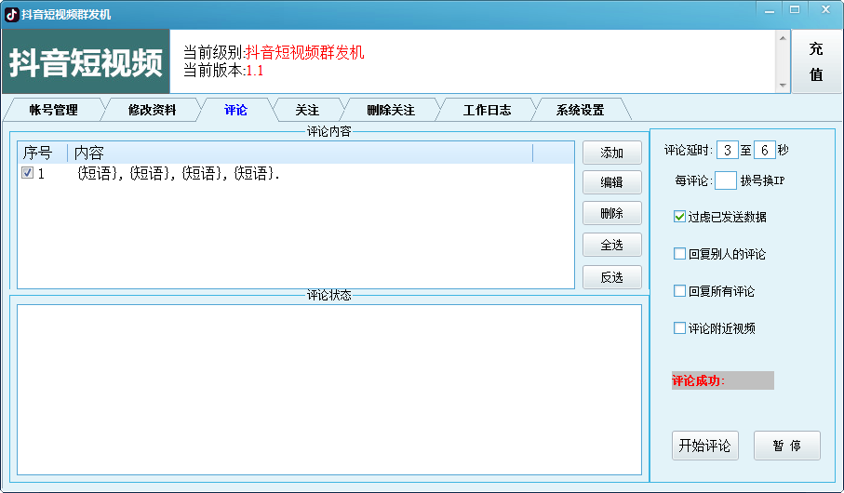Viewport: 844px width, 493px height.
Task: Enable 回复别人的评论 checkbox
Action: (x=679, y=254)
